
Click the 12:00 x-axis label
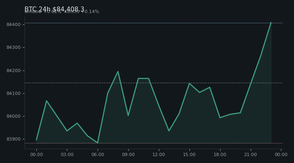click(x=159, y=154)
